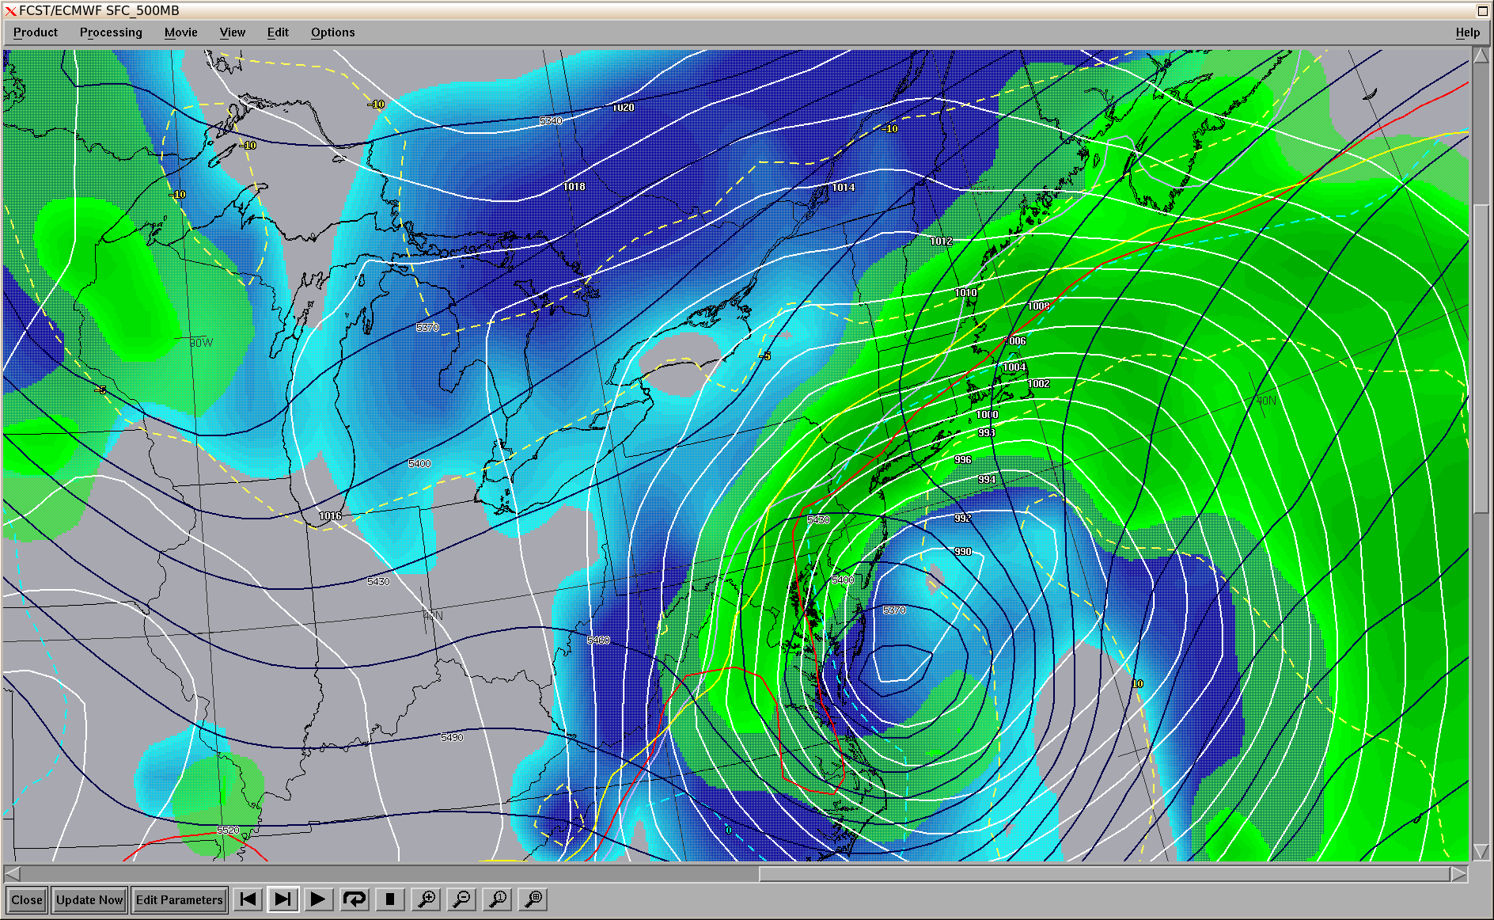Click the Close button

[x=27, y=900]
